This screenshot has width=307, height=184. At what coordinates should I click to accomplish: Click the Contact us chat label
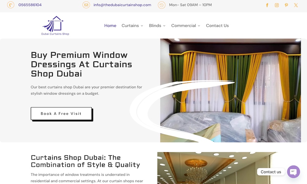pyautogui.click(x=271, y=172)
